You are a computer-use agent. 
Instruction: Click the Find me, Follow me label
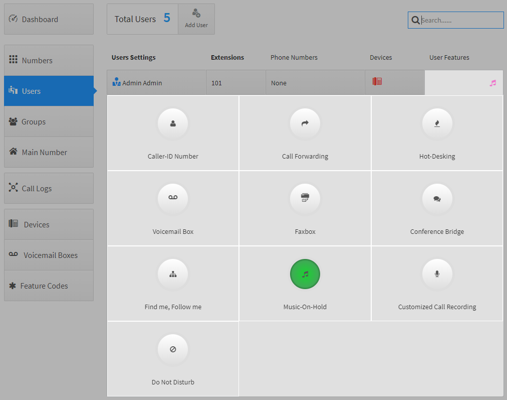(173, 307)
